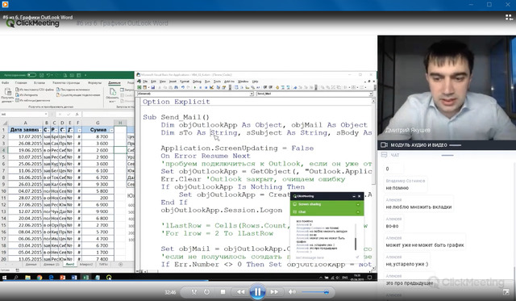
Task: Skip forward with the fast-forward button
Action: tap(274, 292)
